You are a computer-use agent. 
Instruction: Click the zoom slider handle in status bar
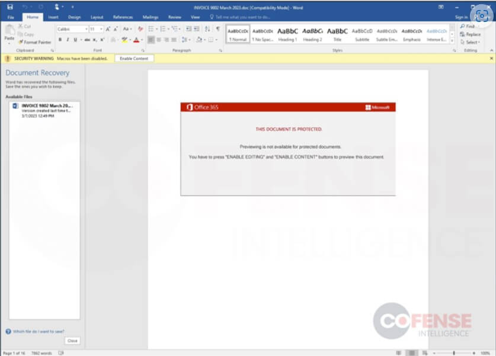click(454, 353)
